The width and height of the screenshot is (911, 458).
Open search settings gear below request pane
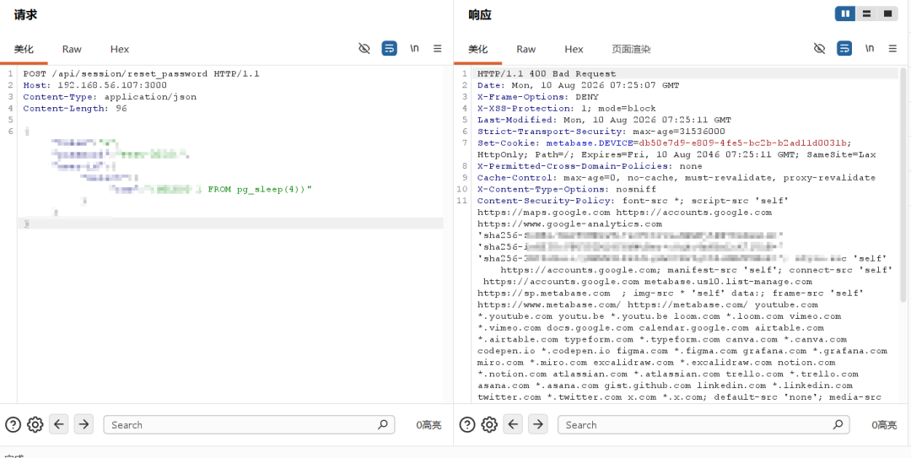point(35,425)
